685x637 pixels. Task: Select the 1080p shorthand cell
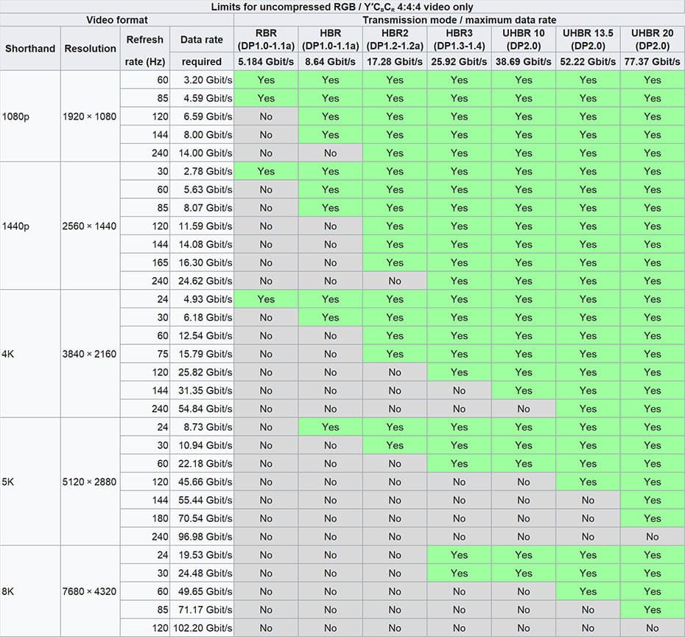point(29,116)
